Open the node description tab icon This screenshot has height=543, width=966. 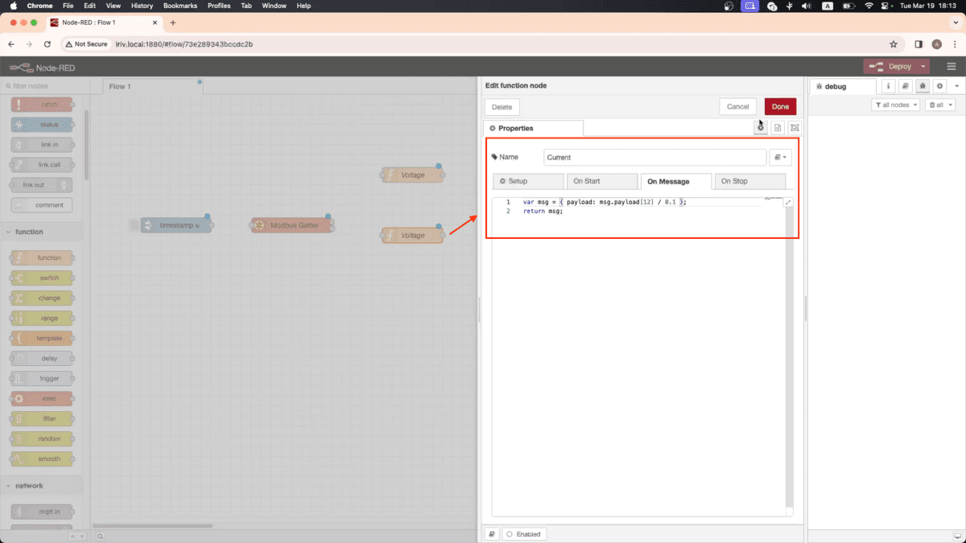(778, 128)
